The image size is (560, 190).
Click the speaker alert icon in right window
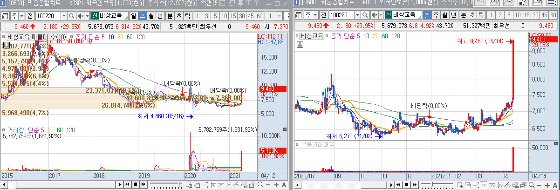[374, 15]
